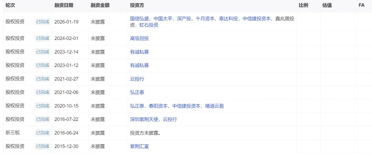Open investor link 泰达科投
The image size is (372, 157).
[x=228, y=19]
